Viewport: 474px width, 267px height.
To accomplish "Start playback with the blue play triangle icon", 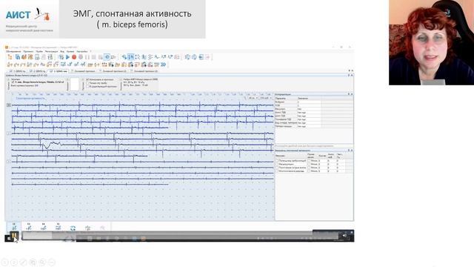I will [67, 57].
